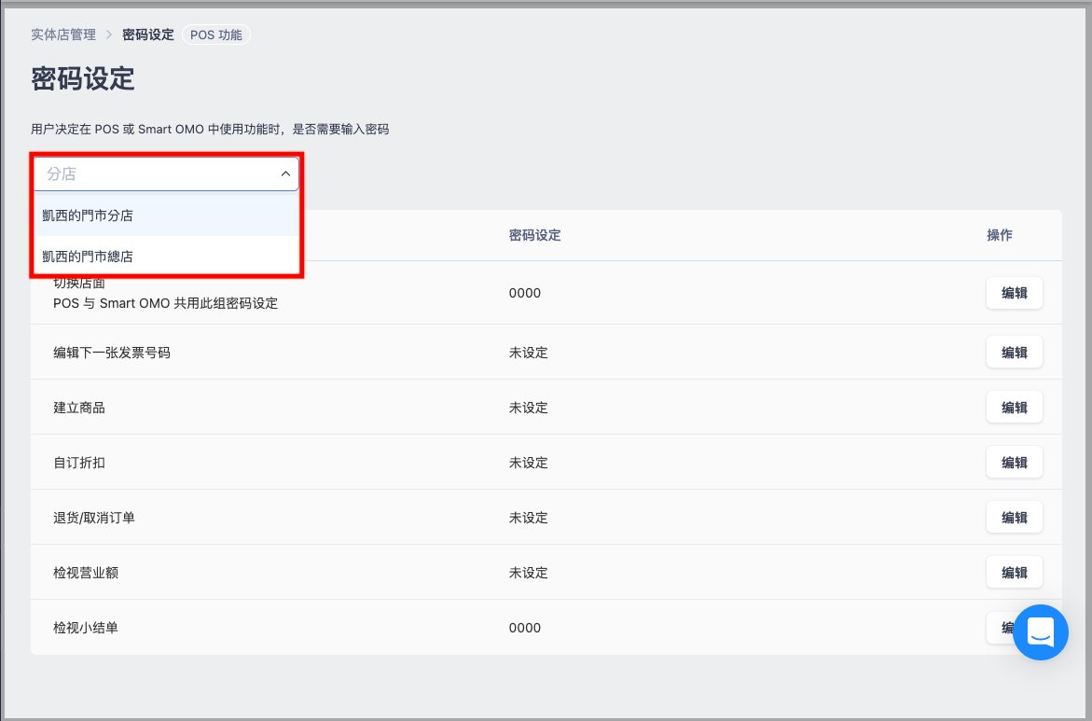This screenshot has width=1092, height=721.
Task: Click the 检视营业额 row label
Action: point(86,573)
